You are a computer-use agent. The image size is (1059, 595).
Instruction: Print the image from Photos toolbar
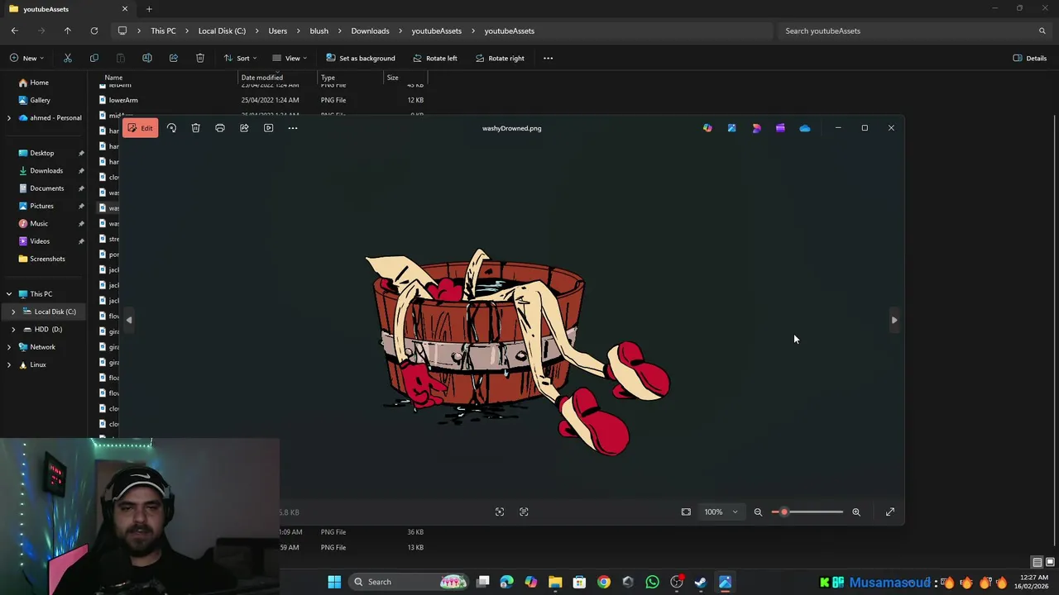coord(220,128)
